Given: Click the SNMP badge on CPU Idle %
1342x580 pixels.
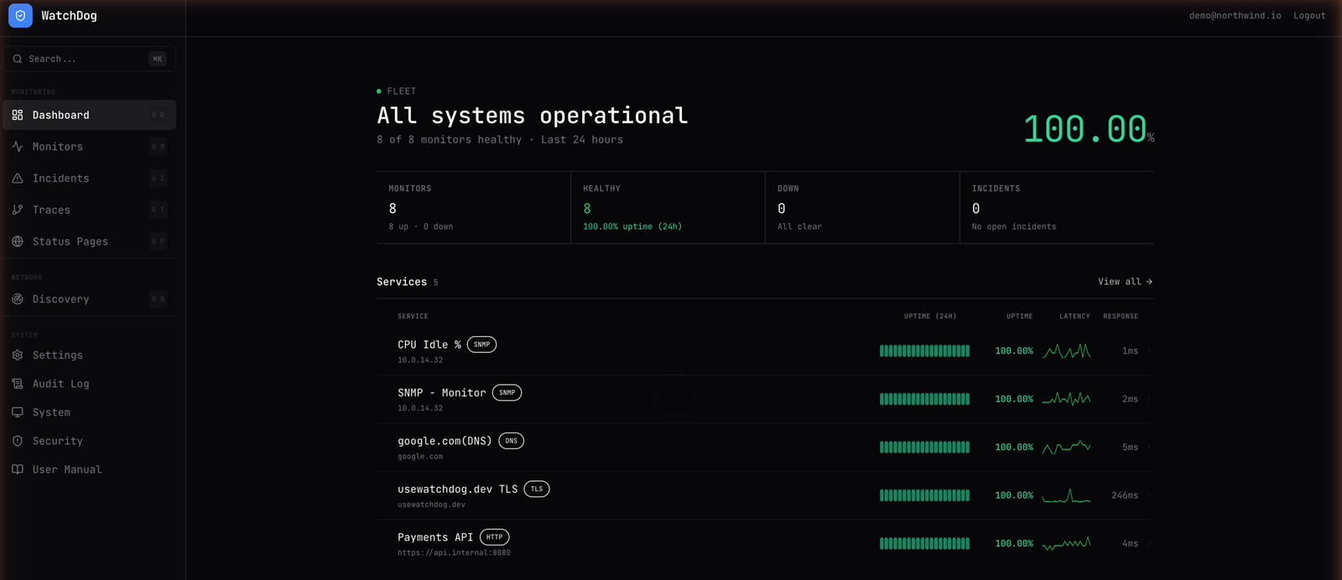Looking at the screenshot, I should click(481, 344).
